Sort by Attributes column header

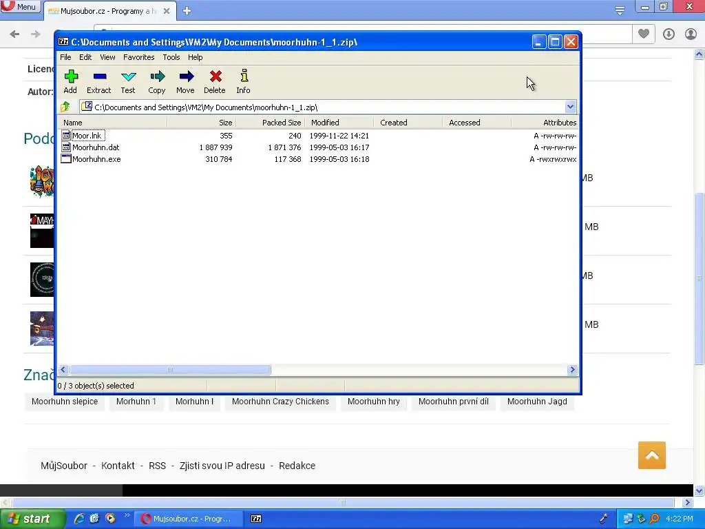[545, 123]
